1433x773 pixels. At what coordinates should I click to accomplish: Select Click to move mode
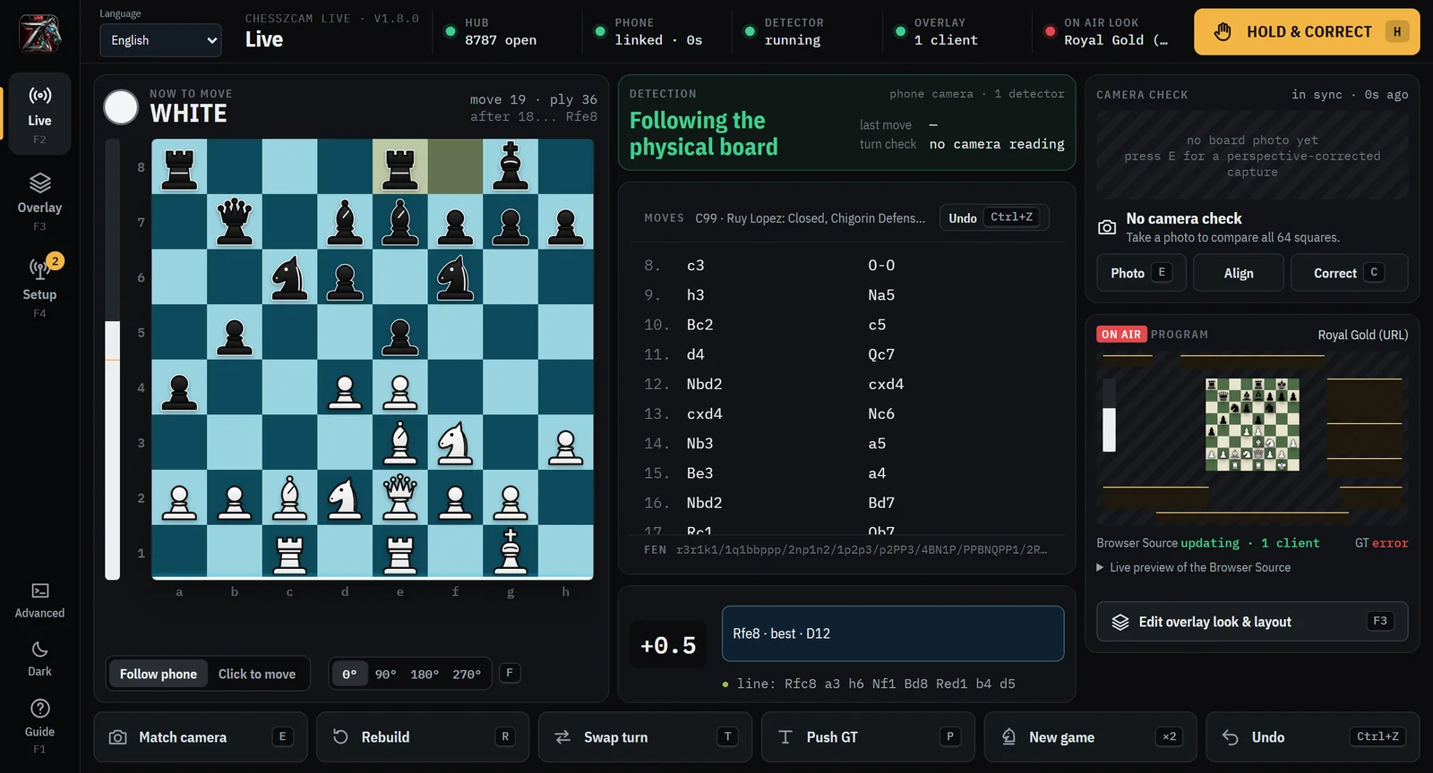(x=257, y=674)
